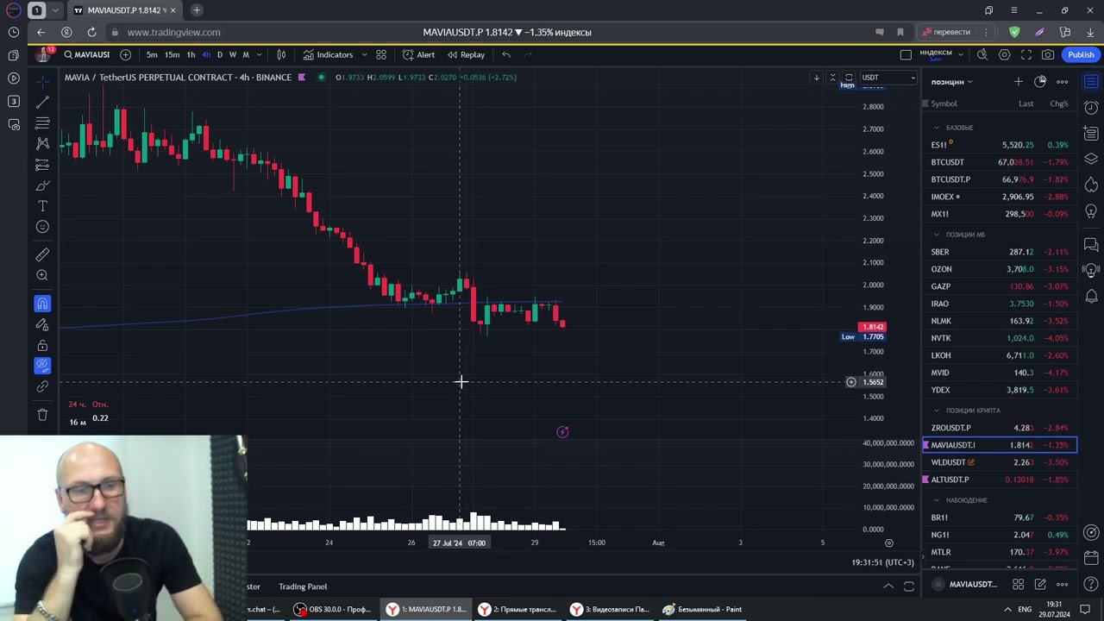Image resolution: width=1104 pixels, height=621 pixels.
Task: Take a chart snapshot with camera icon
Action: pos(1048,54)
